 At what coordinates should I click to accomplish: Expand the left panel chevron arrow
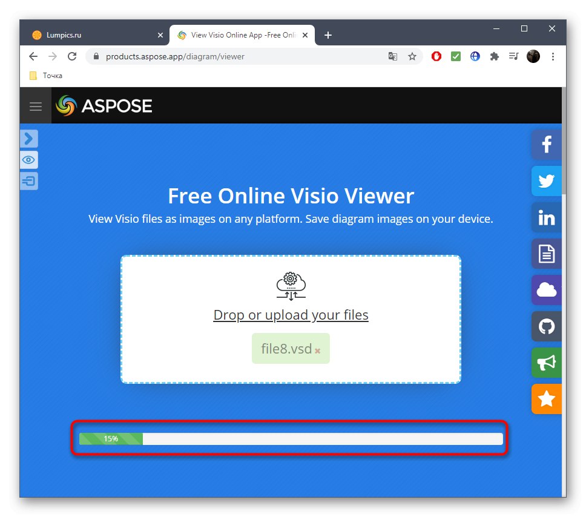tap(29, 139)
